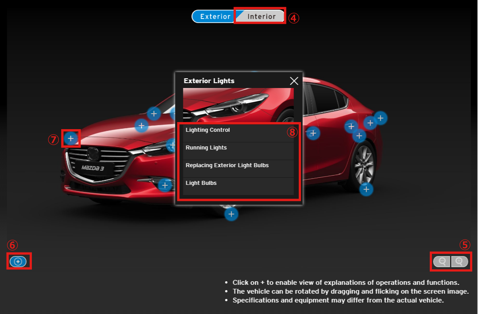Screen dimensions: 478x314
Task: Click the plus hotspot on the windshield
Action: pyautogui.click(x=154, y=114)
